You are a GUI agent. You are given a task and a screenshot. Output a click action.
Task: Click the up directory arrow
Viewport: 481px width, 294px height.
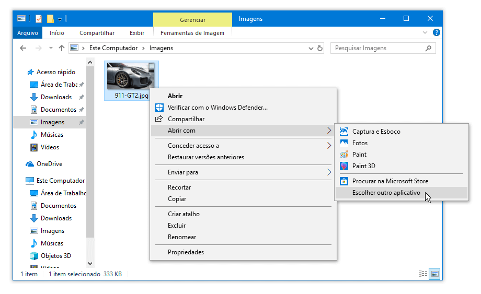[x=62, y=48]
